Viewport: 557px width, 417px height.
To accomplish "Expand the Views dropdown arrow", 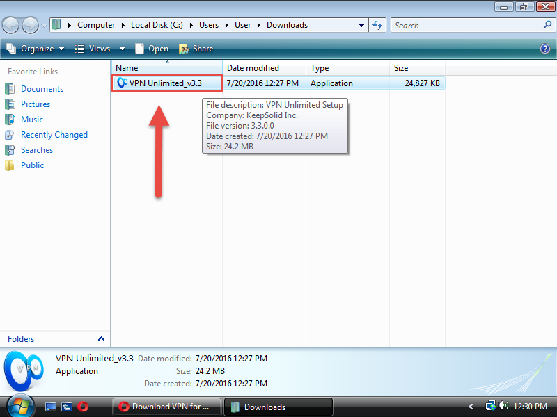I will tap(122, 49).
